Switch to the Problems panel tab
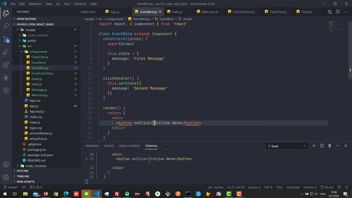352x198 pixels. point(92,146)
